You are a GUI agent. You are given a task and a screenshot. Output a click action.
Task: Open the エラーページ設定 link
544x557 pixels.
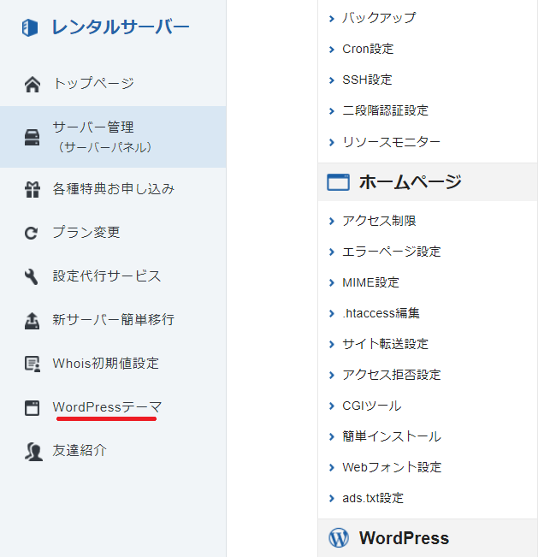[391, 252]
